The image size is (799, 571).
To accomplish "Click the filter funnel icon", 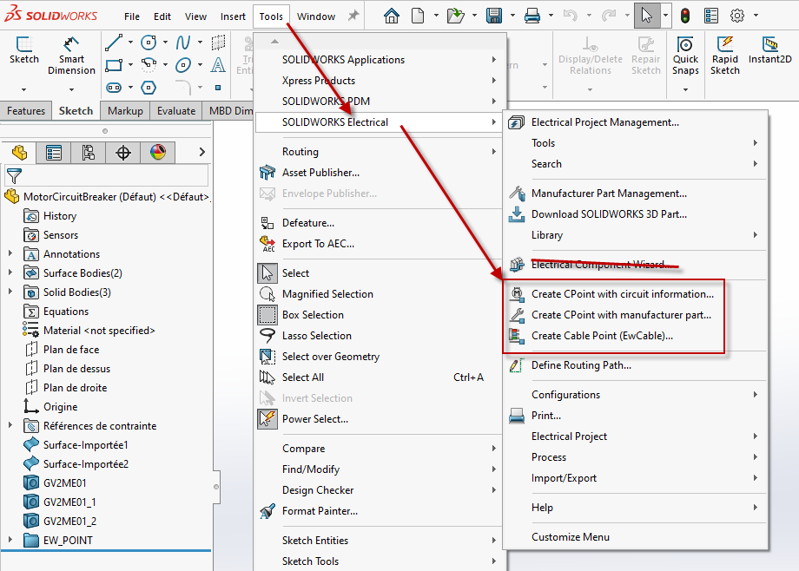I will click(14, 176).
